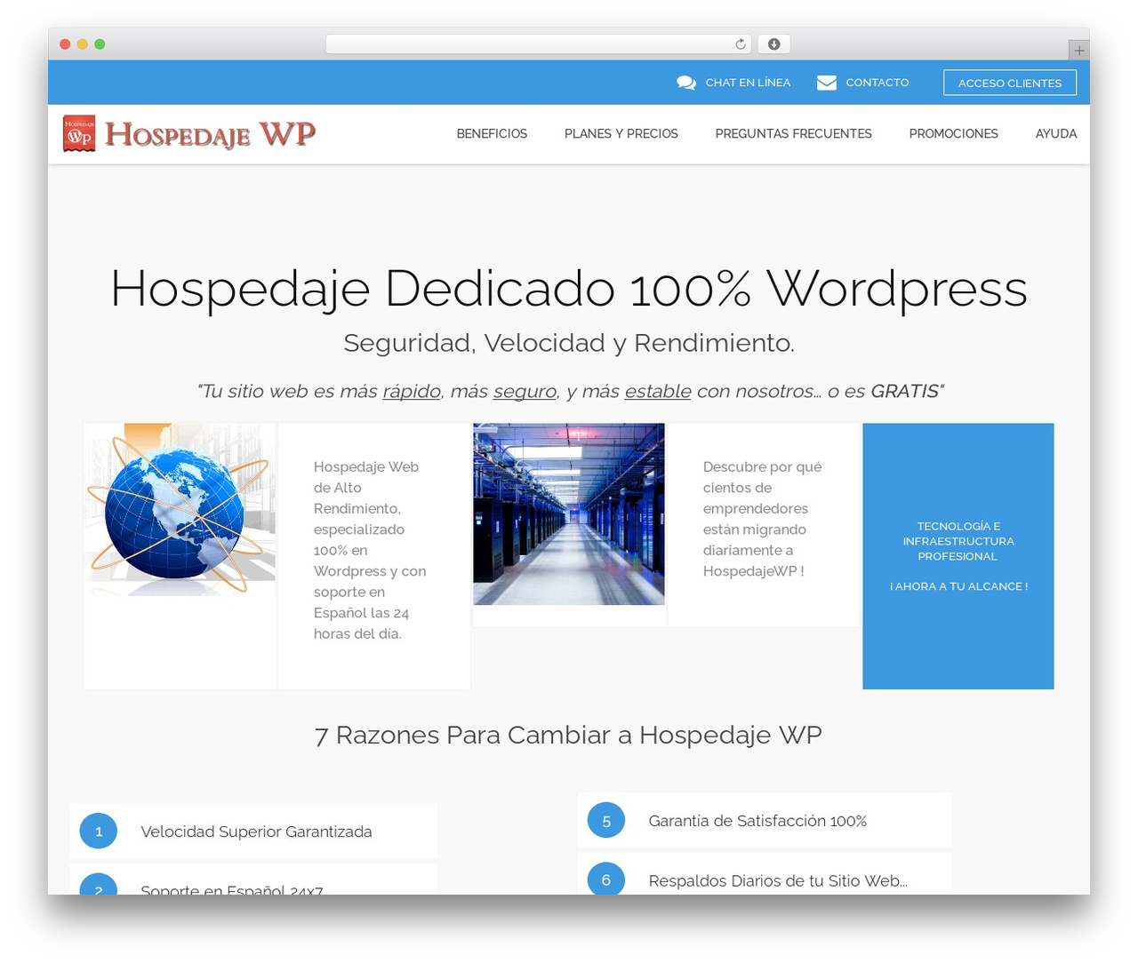This screenshot has height=963, width=1138.
Task: Select the Promociones menu item
Action: (x=954, y=133)
